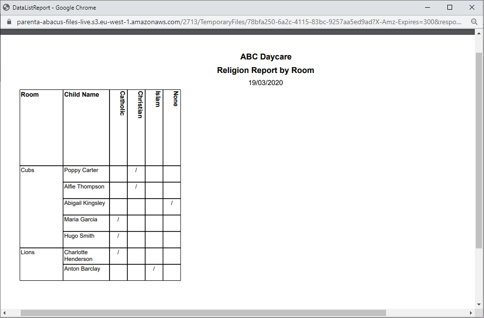
Task: Select the Maria Garcia name cell
Action: [x=86, y=223]
